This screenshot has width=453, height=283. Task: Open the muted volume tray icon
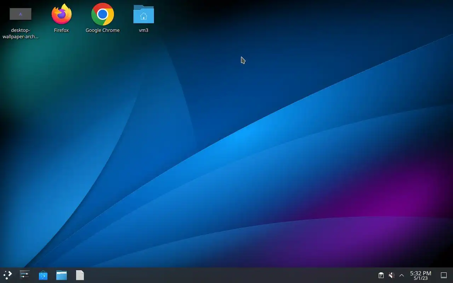point(391,275)
